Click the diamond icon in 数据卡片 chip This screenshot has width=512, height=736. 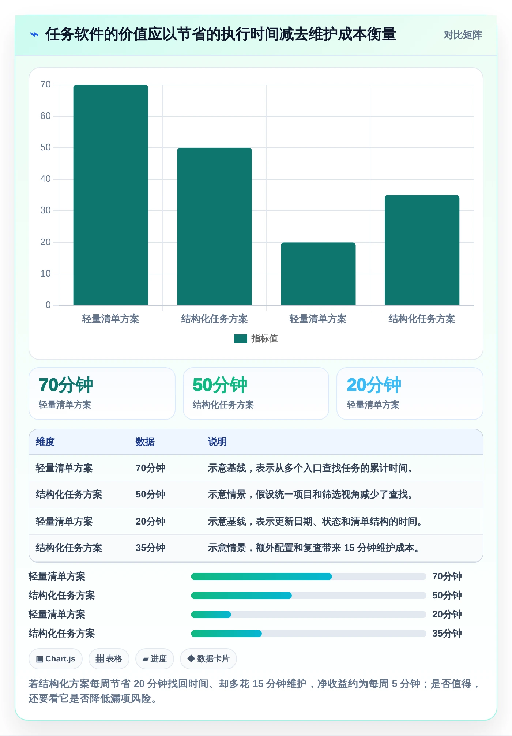191,659
